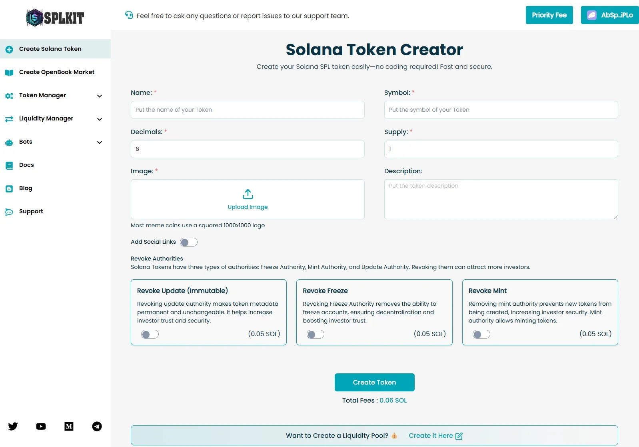Click the support headset icon in header
The height and width of the screenshot is (447, 639).
pos(129,15)
